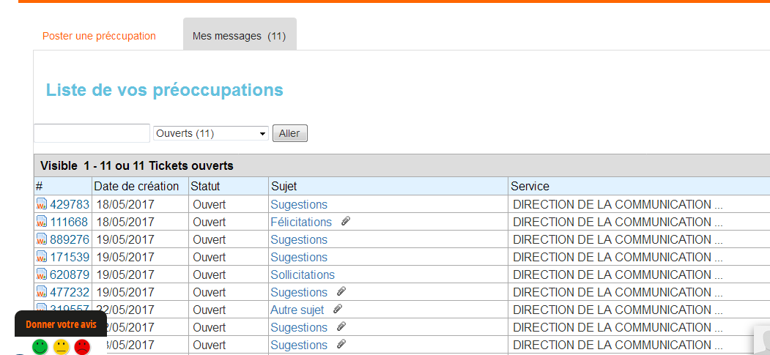Viewport: 770px width, 355px height.
Task: Open ticket number 477232
Action: (69, 292)
